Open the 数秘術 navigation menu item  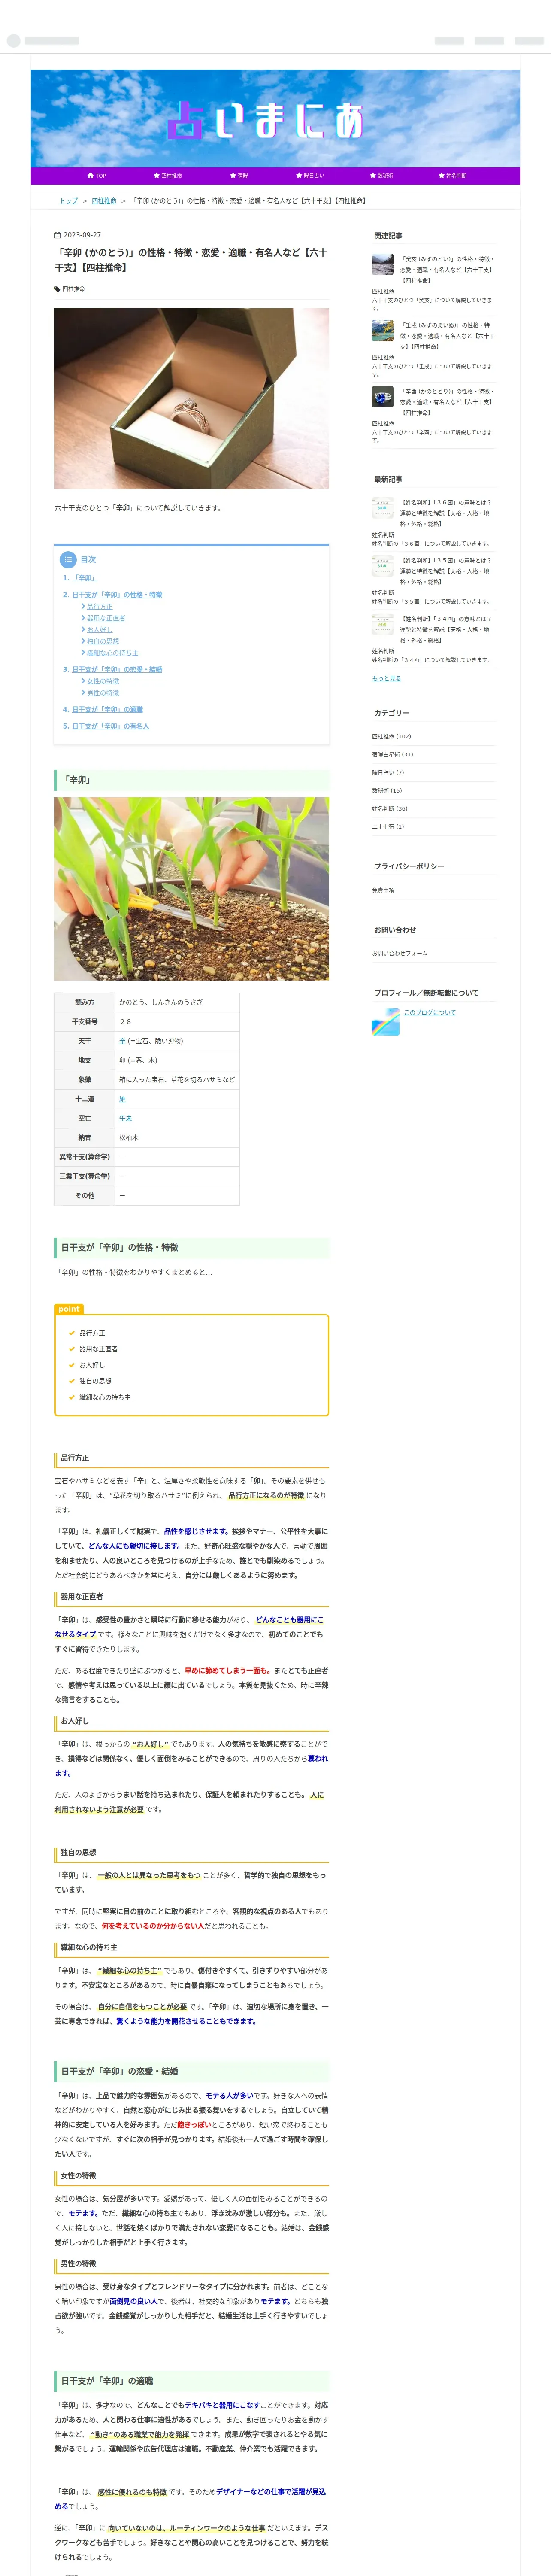coord(381,175)
